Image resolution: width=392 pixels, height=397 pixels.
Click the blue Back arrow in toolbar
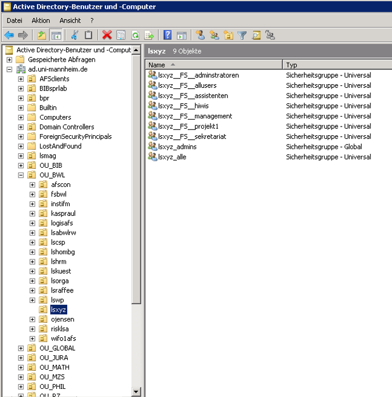coord(9,35)
